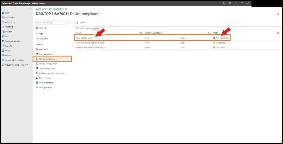This screenshot has height=144, width=283.
Task: Click the Groups icon in the sidebar
Action: tap(3, 55)
